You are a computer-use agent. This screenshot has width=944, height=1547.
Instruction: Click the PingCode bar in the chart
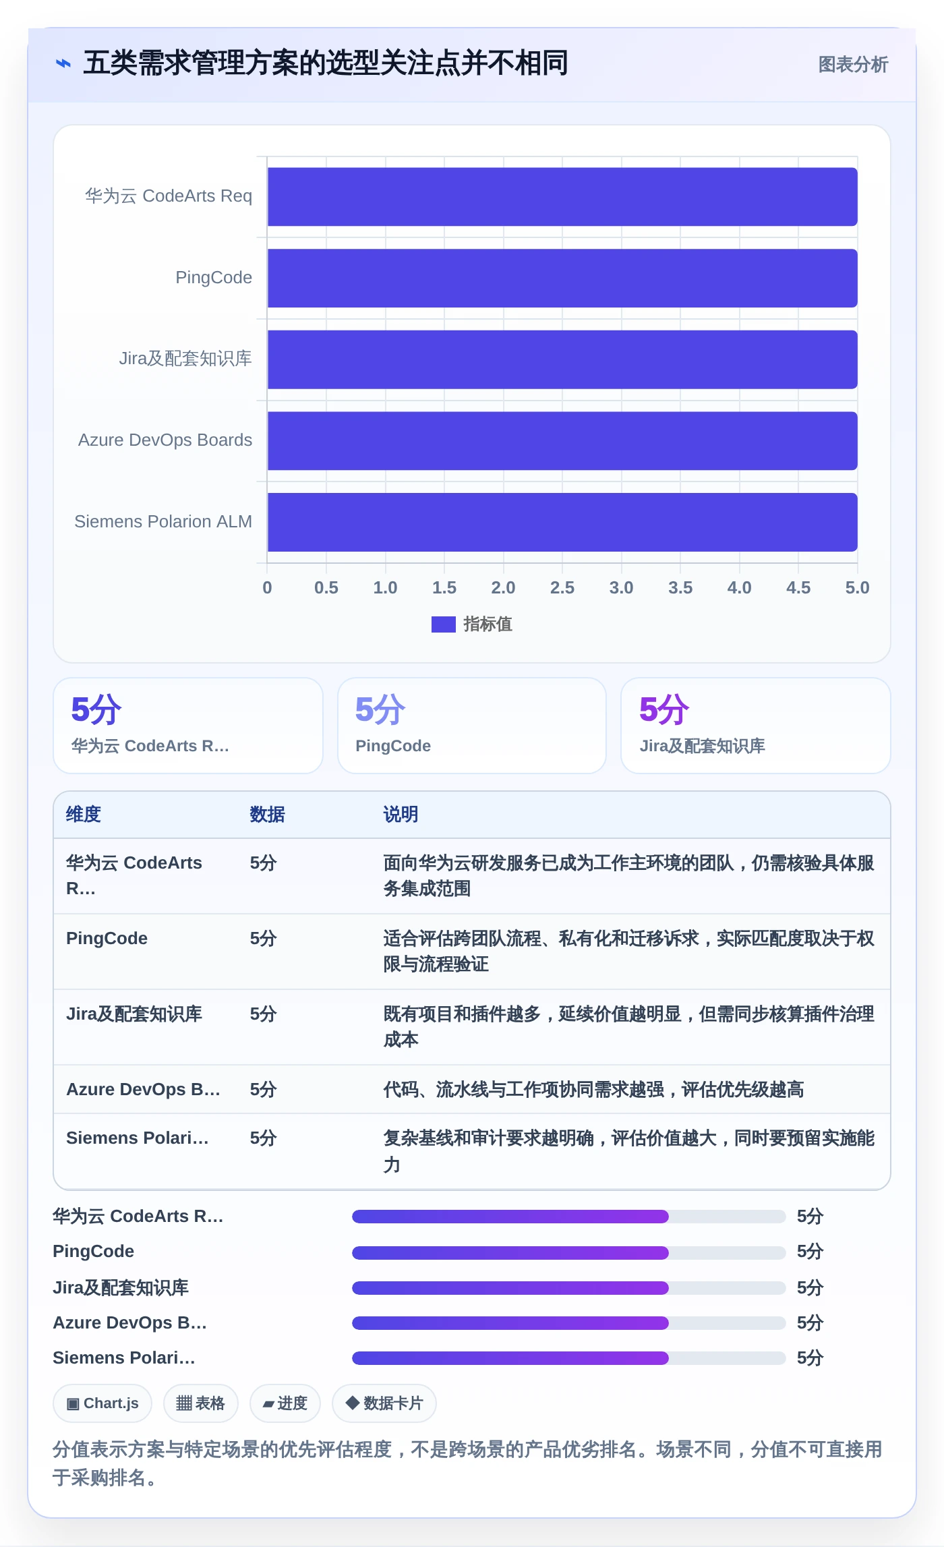[562, 279]
